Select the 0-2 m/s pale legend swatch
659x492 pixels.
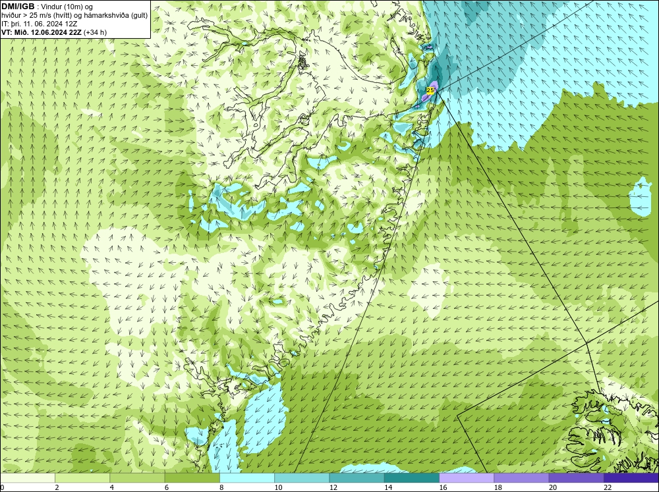[x=27, y=478]
